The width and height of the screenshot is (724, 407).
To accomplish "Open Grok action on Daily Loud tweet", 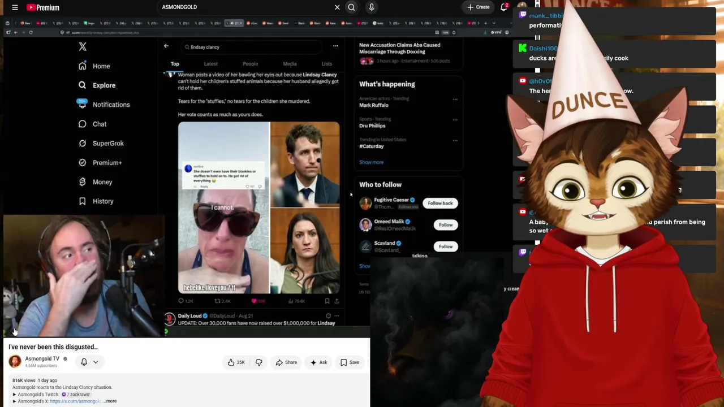I will pos(328,316).
